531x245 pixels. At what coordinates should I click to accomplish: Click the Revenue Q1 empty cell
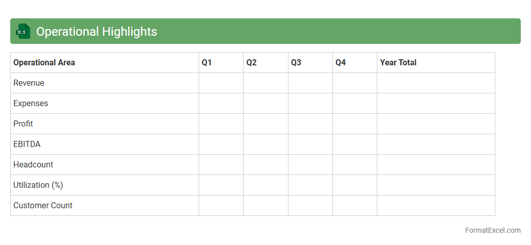221,83
